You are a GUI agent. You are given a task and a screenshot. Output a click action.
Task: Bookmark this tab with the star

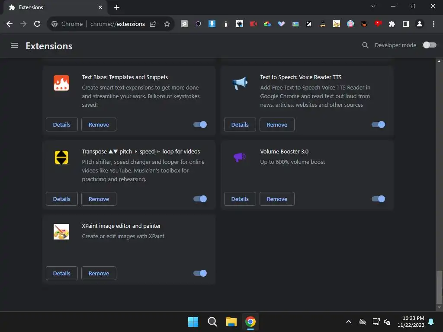coord(167,24)
